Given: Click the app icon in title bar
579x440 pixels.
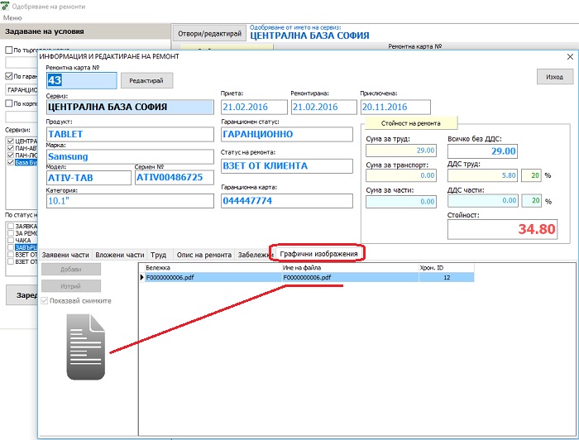Looking at the screenshot, I should coord(5,7).
